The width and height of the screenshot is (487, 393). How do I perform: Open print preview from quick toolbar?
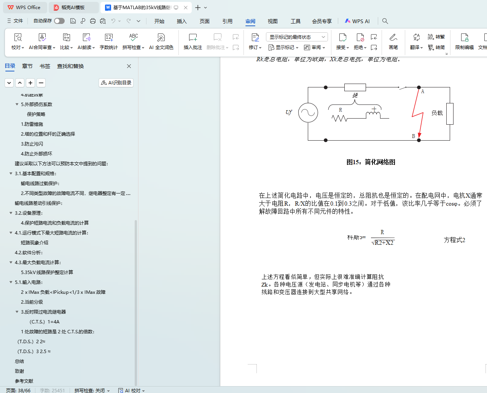[x=103, y=21]
